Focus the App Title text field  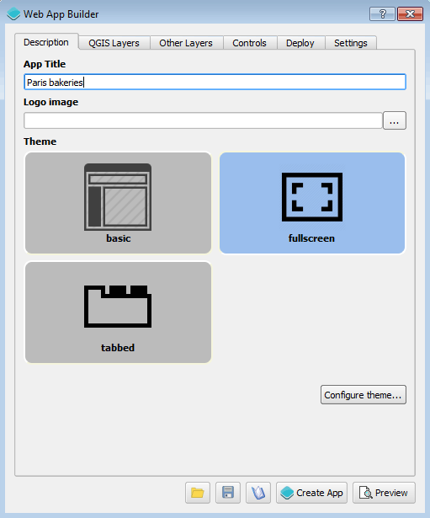pos(215,82)
